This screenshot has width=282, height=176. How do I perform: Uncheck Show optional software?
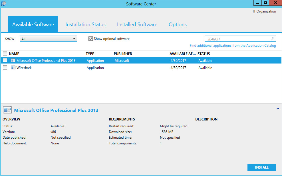[90, 38]
